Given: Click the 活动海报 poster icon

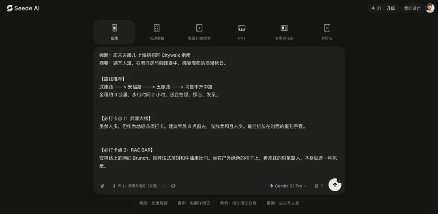Looking at the screenshot, I should 157,28.
